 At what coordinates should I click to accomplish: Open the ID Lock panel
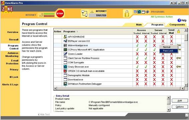14,77
